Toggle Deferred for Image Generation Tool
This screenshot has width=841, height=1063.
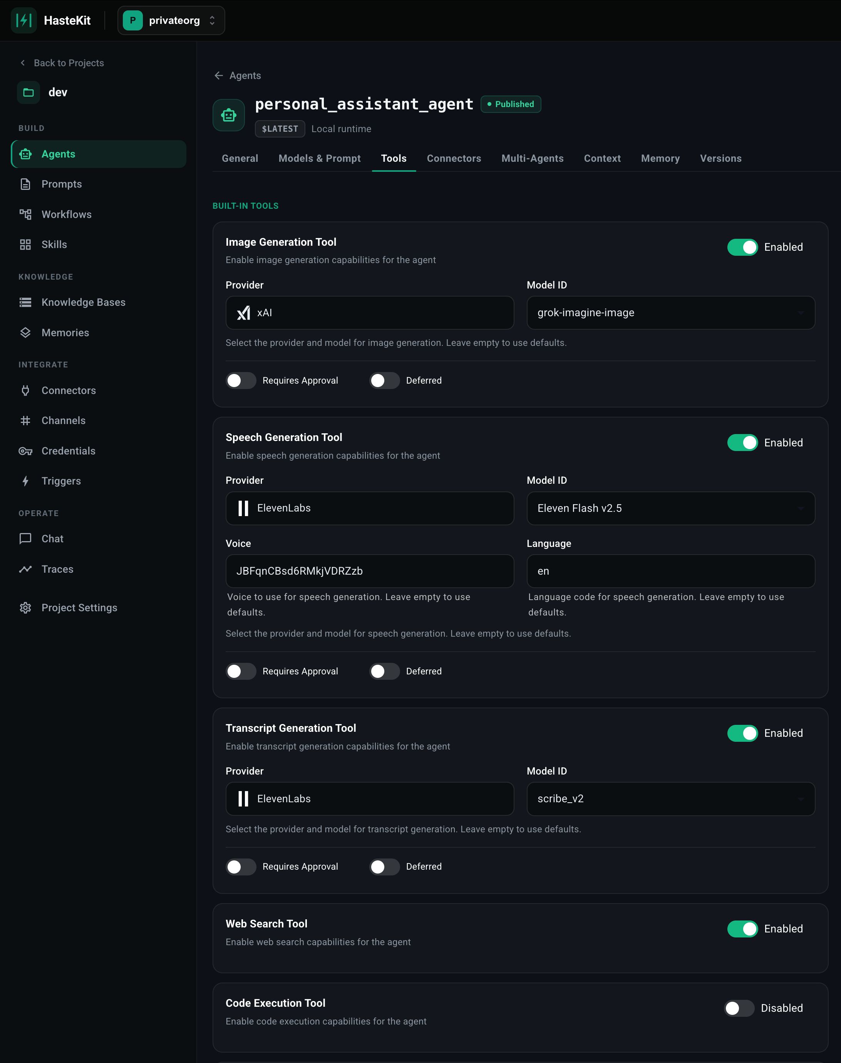point(385,381)
